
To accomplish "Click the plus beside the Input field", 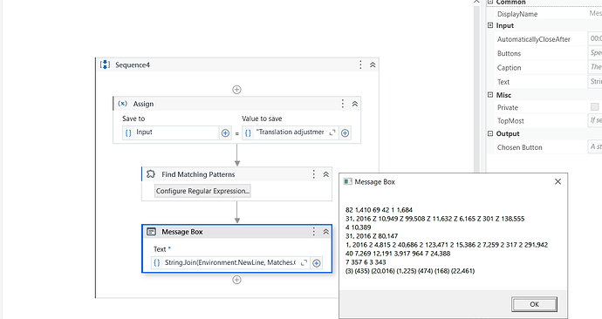I will 225,133.
